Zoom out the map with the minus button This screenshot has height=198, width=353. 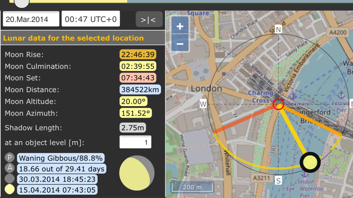tap(180, 43)
